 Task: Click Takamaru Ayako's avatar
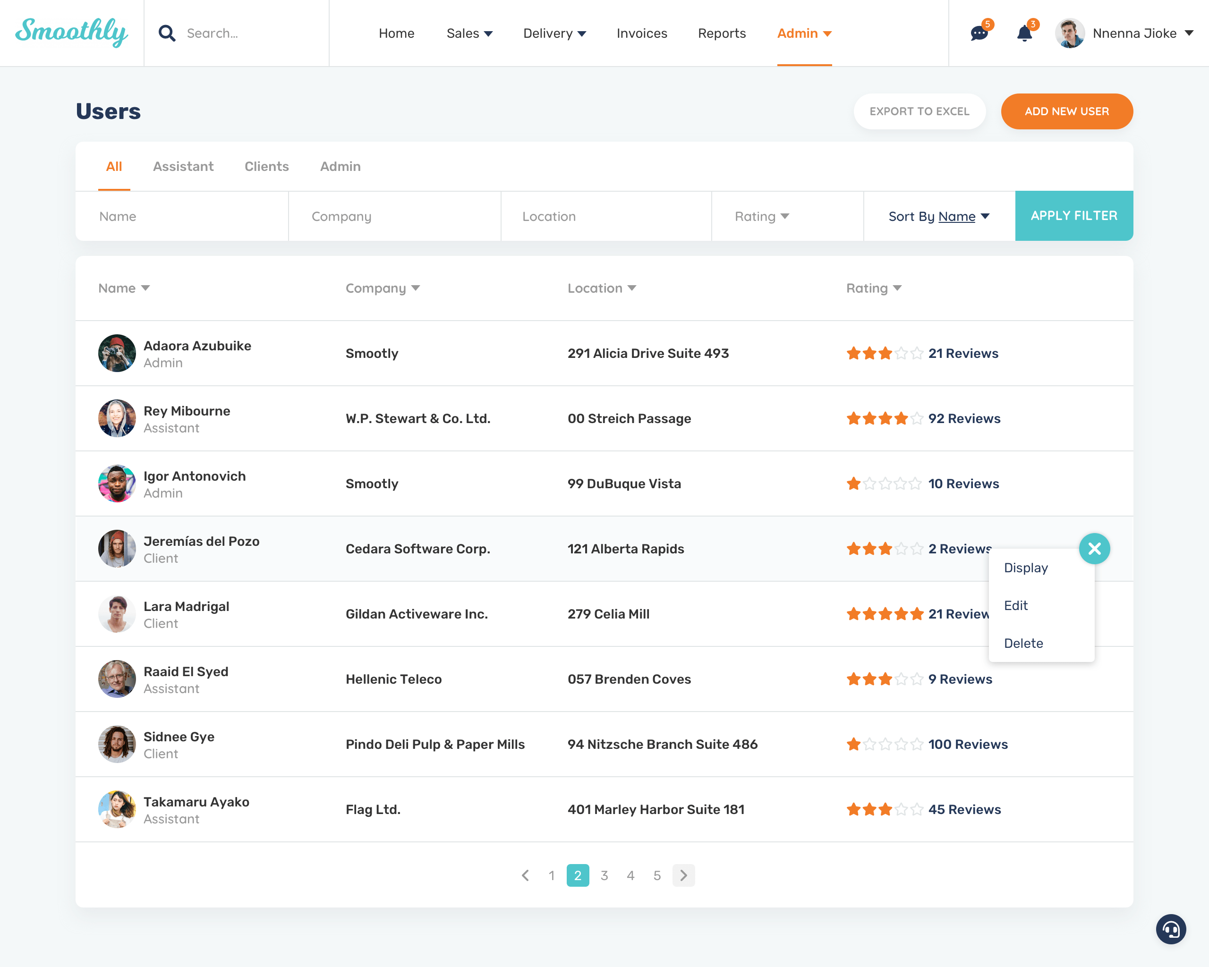117,809
